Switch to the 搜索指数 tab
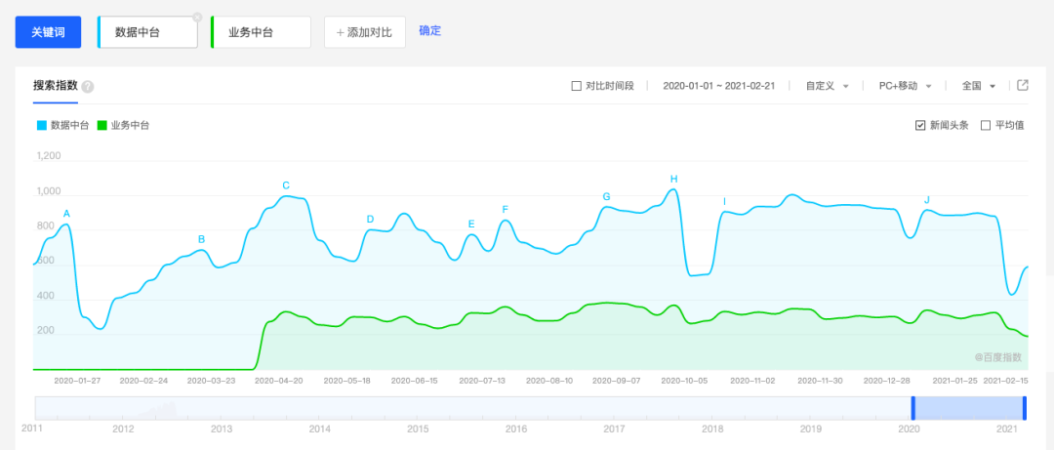Viewport: 1054px width, 450px height. pos(55,86)
